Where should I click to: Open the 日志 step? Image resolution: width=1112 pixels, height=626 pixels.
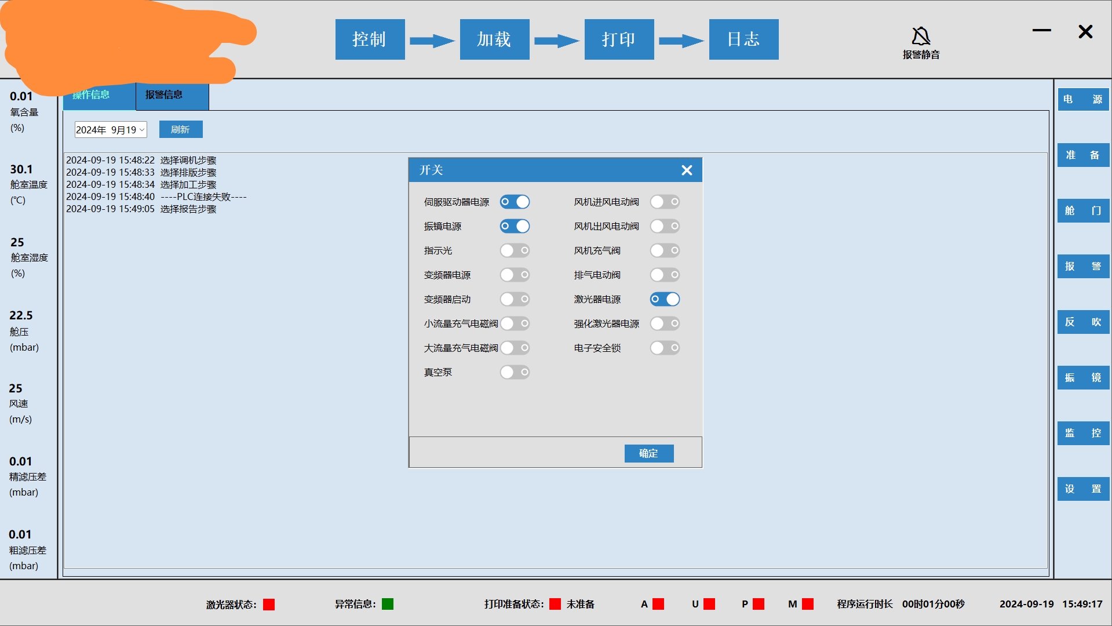(743, 39)
